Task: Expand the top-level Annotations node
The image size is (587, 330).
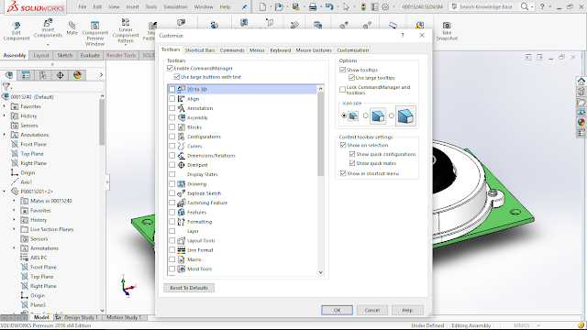Action: coord(5,135)
